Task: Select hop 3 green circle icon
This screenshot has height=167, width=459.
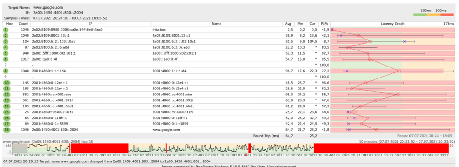Action: [6, 42]
